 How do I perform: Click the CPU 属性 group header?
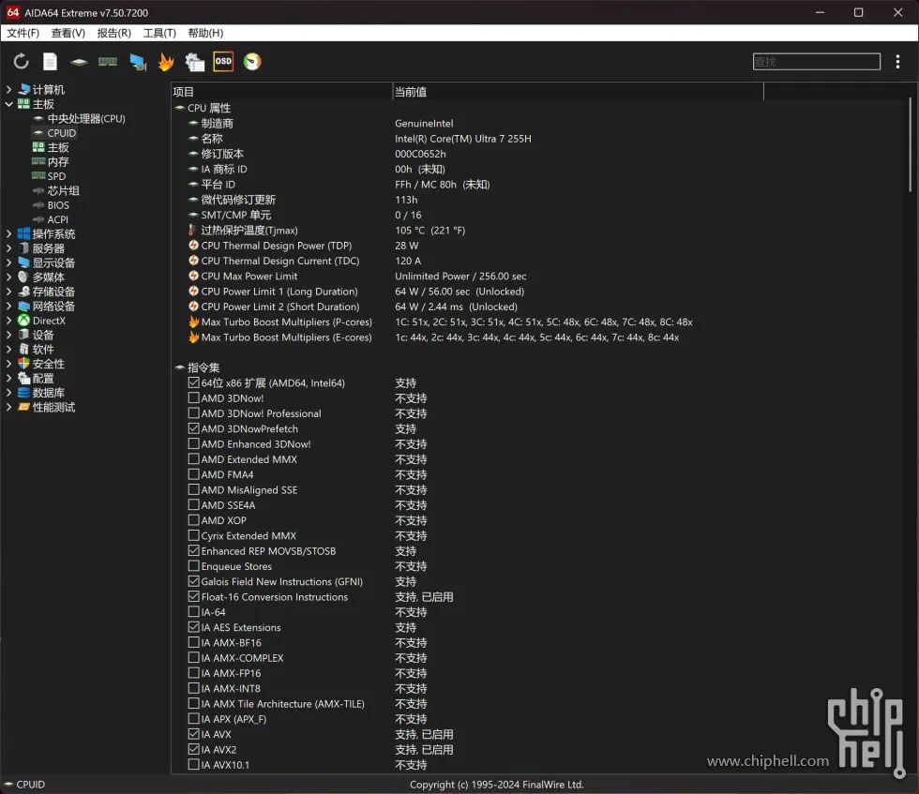[x=209, y=108]
